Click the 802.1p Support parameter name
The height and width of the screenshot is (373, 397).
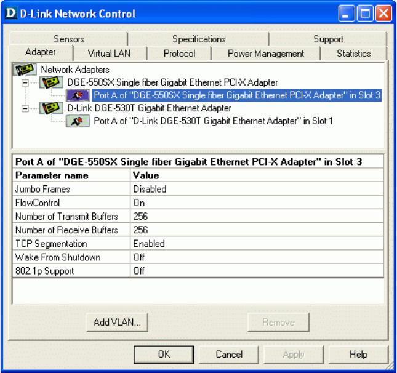(44, 271)
